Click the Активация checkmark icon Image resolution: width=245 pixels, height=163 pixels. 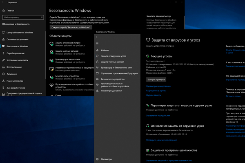3,74
